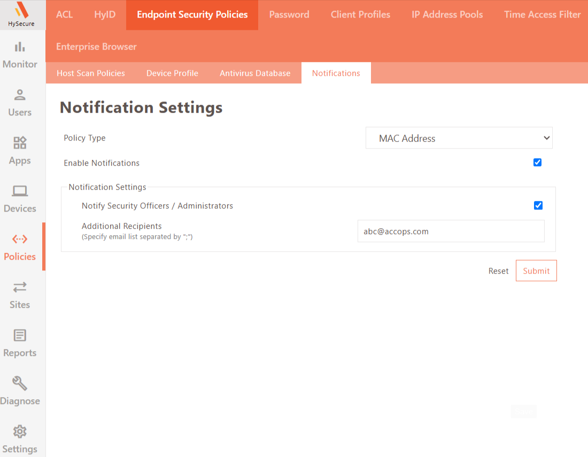
Task: Open the Diagnose wrench icon
Action: coord(20,383)
